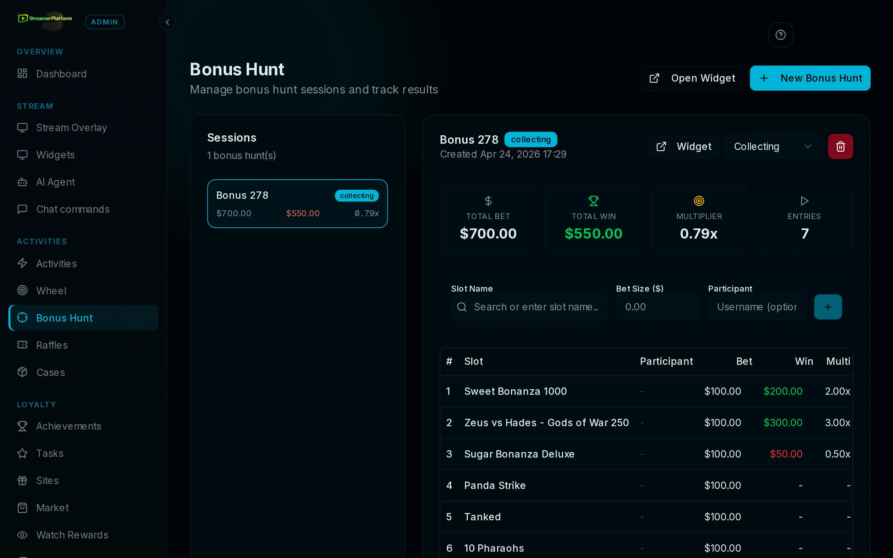This screenshot has height=558, width=893.
Task: Click the magnifier icon in slot search
Action: pos(461,307)
